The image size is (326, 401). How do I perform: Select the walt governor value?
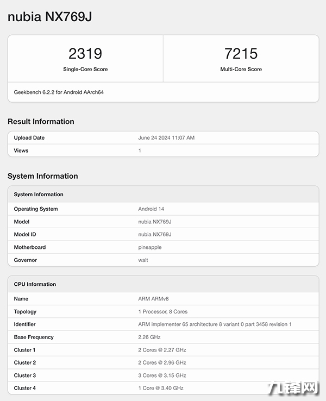(x=143, y=260)
